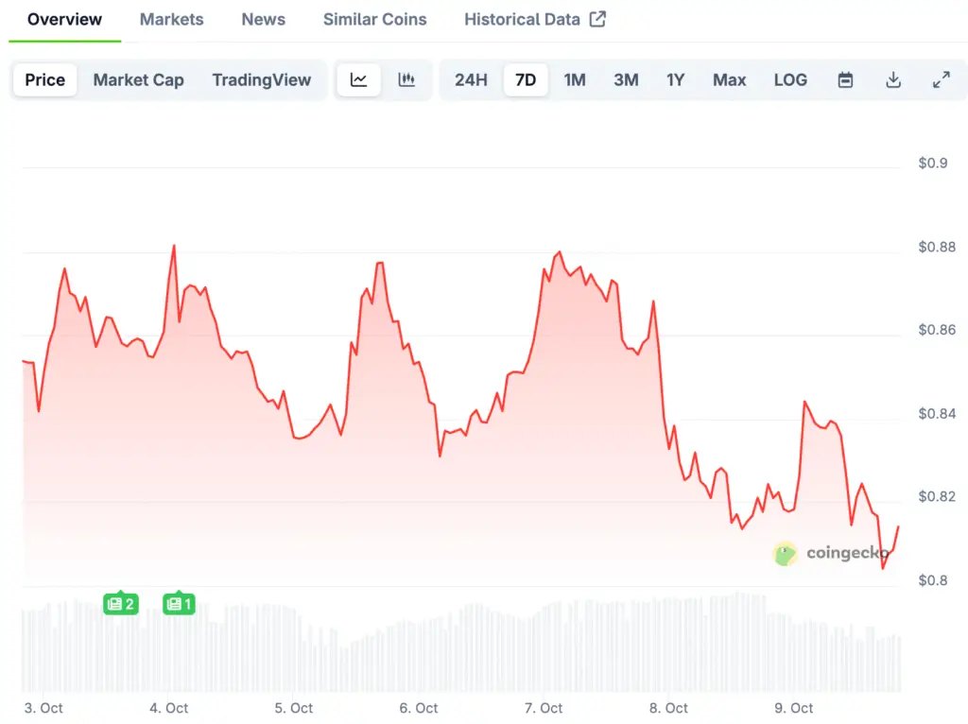Select the 24H time range

(471, 80)
